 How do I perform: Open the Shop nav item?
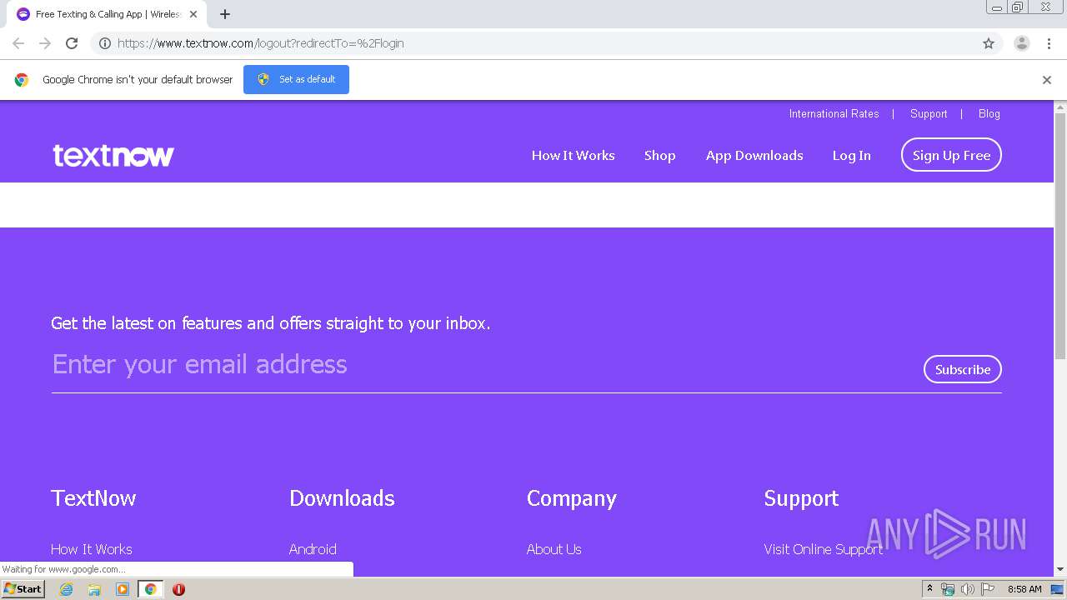click(x=659, y=156)
